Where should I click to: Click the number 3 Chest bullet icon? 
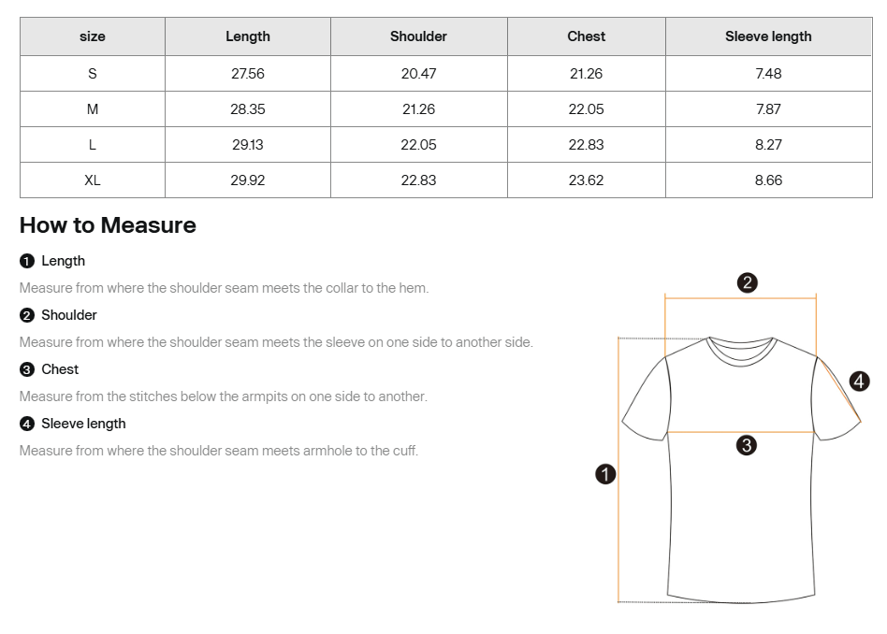27,369
